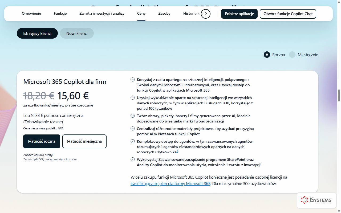Click the checkmark icon beside 'Centralizuj różnorodne materiały'
The image size is (341, 213).
click(x=132, y=129)
